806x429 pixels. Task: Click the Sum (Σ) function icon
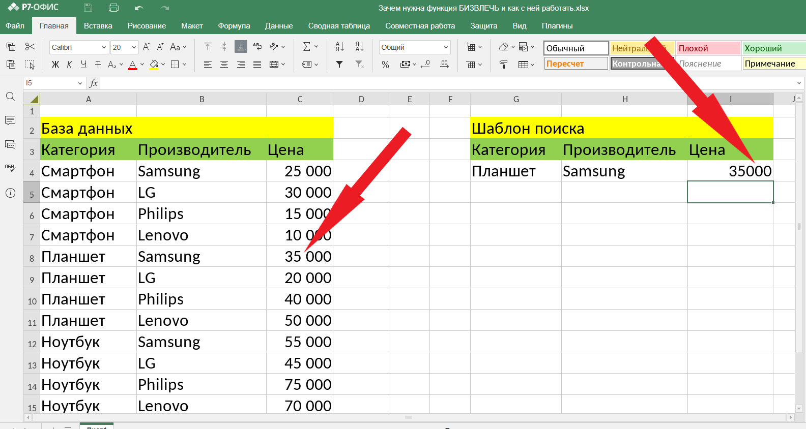(x=307, y=47)
